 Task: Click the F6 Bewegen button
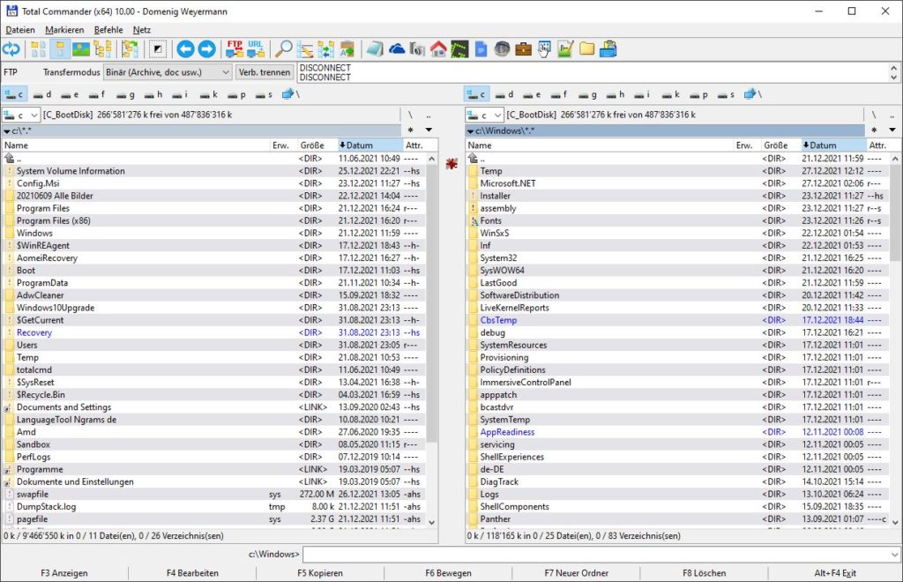pos(448,573)
